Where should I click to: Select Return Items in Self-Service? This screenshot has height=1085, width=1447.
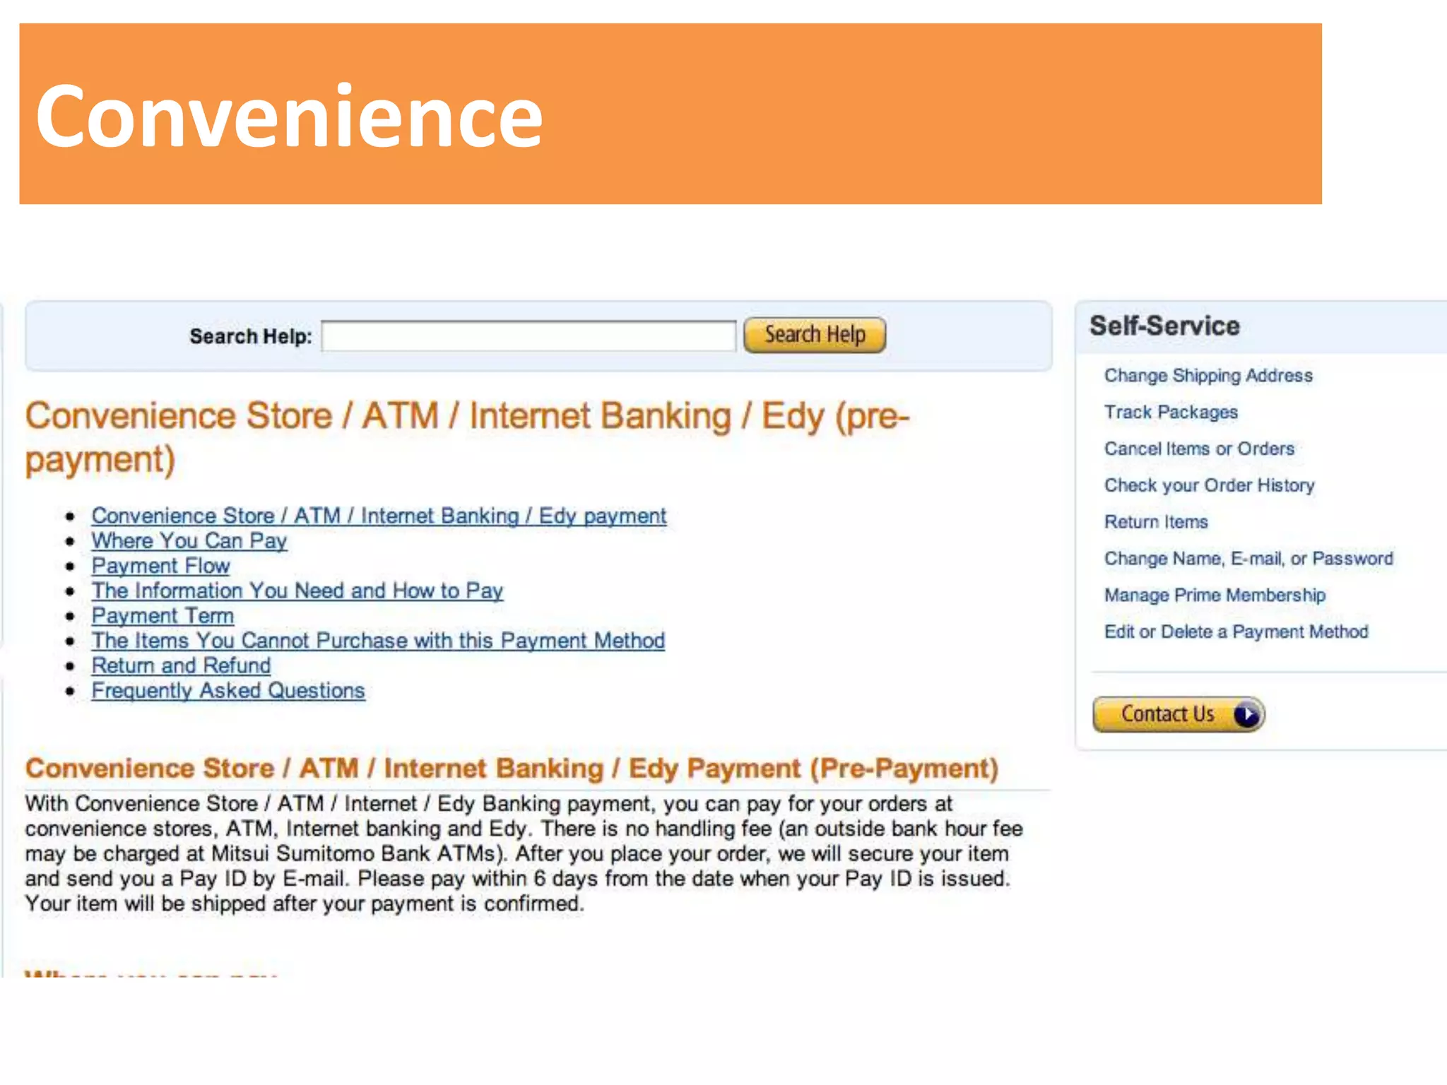(1156, 522)
